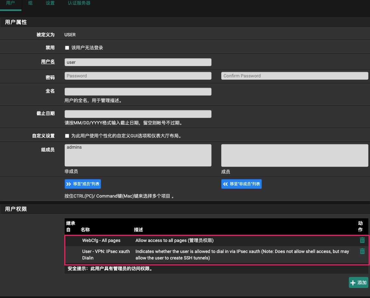This screenshot has width=370, height=298.
Task: Click the empty 成员 list box
Action: pyautogui.click(x=294, y=155)
